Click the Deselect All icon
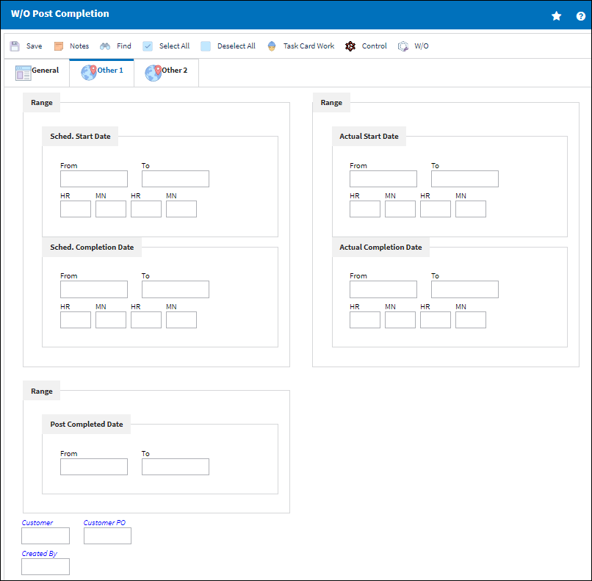This screenshot has width=592, height=581. (x=206, y=46)
